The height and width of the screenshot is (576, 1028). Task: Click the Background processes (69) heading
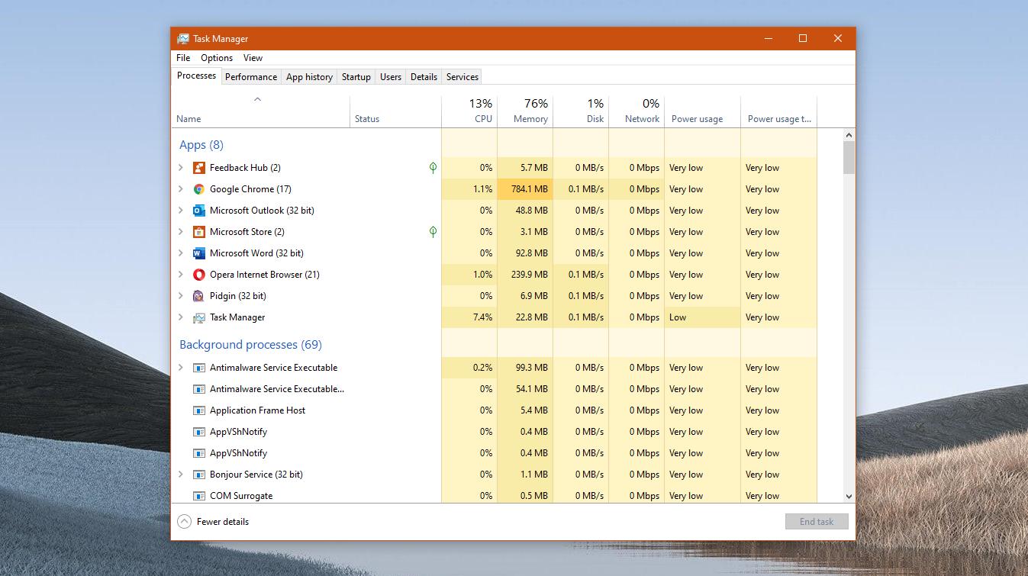click(250, 345)
